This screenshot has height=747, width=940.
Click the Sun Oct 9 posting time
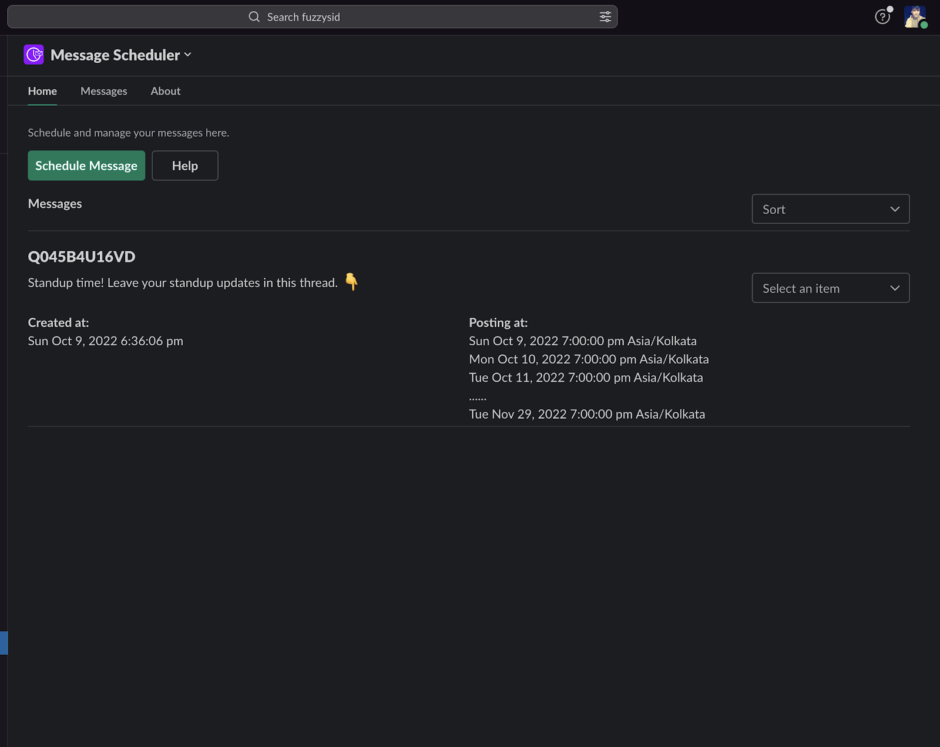(583, 341)
